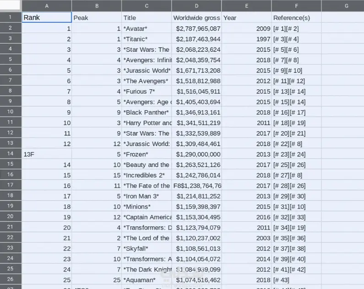Screen dimensions: 364x289
Task: Select rank 20 cell in row 21
Action: pyautogui.click(x=47, y=227)
